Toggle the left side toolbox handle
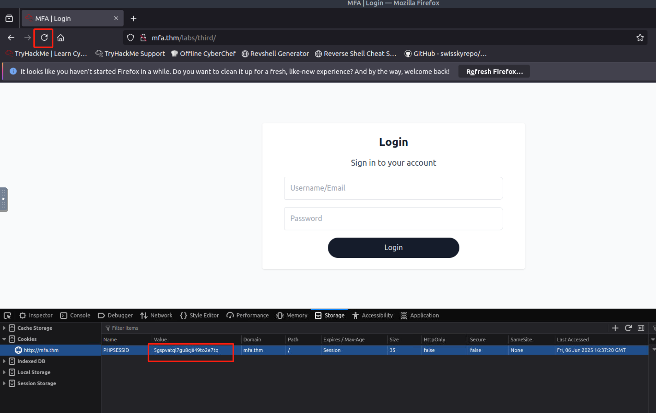Image resolution: width=656 pixels, height=413 pixels. [x=4, y=199]
